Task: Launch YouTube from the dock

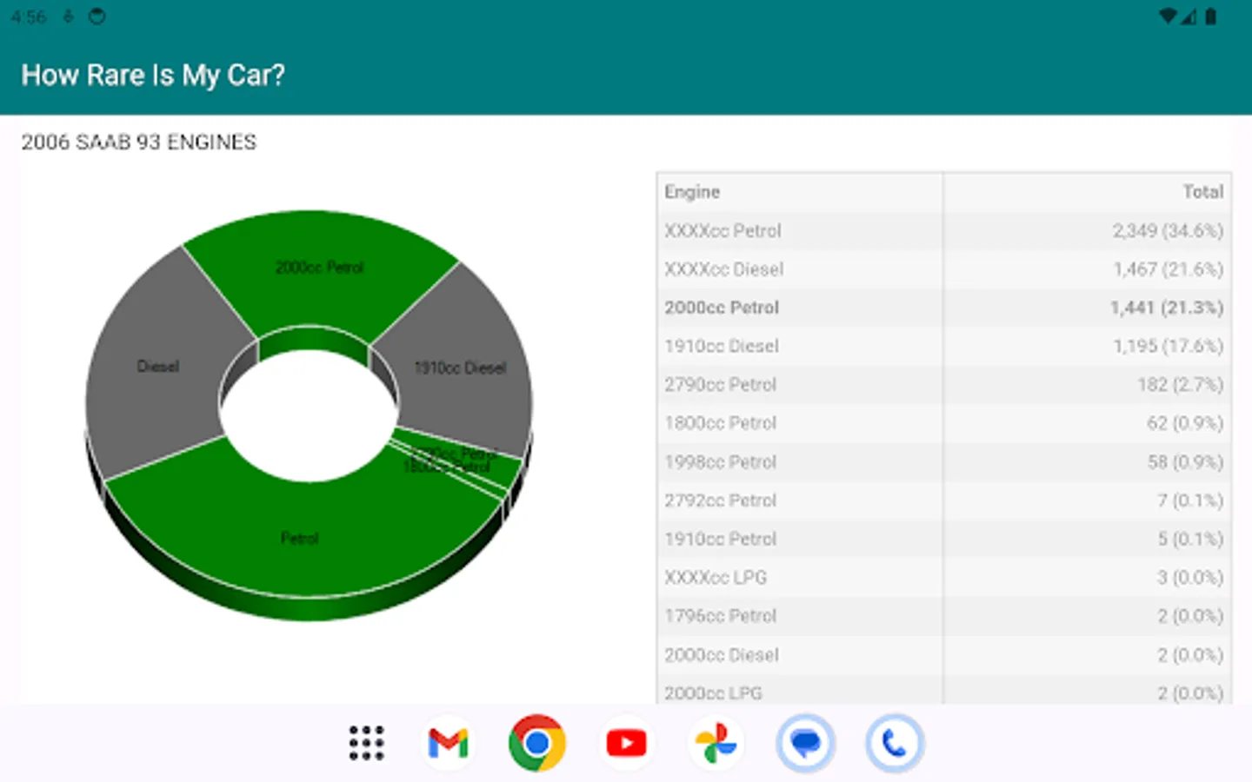Action: [x=627, y=743]
